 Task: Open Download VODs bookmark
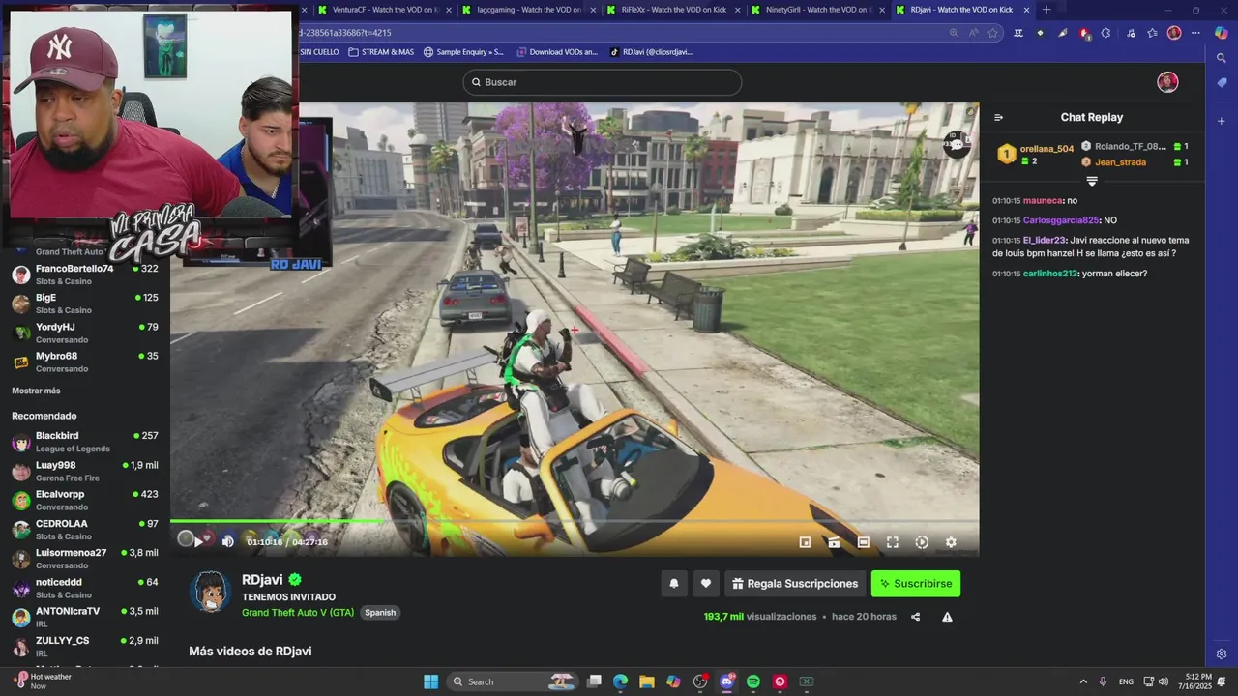(x=557, y=52)
